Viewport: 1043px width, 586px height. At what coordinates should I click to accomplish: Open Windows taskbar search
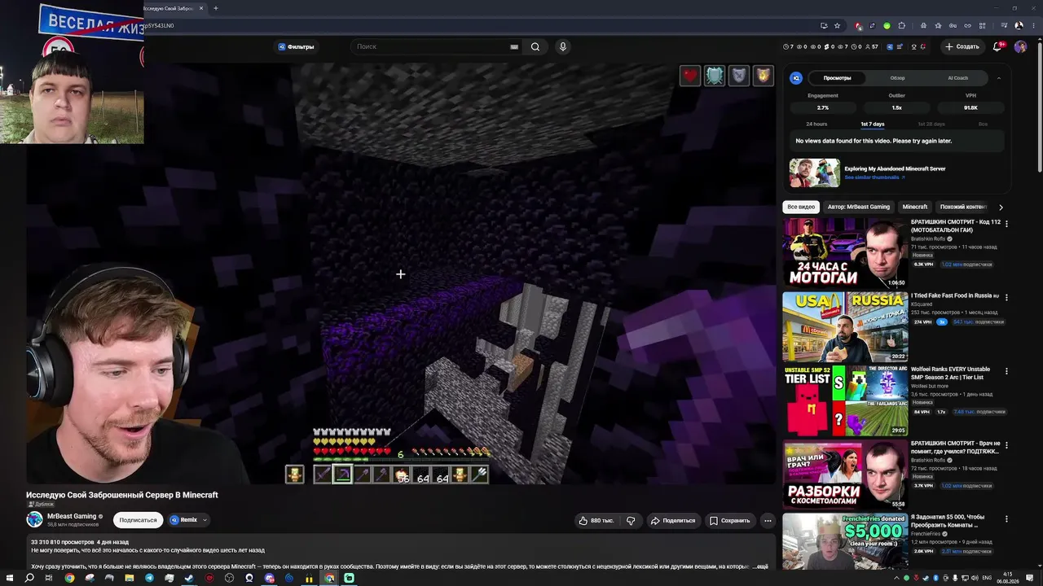29,578
